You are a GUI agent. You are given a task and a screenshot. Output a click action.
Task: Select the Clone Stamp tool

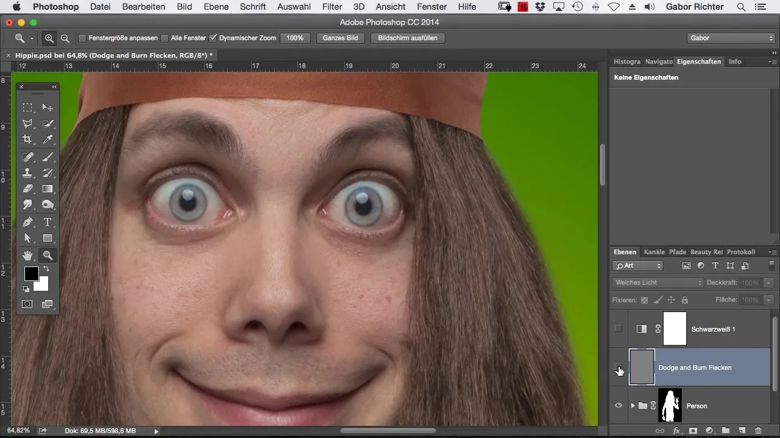(x=27, y=173)
